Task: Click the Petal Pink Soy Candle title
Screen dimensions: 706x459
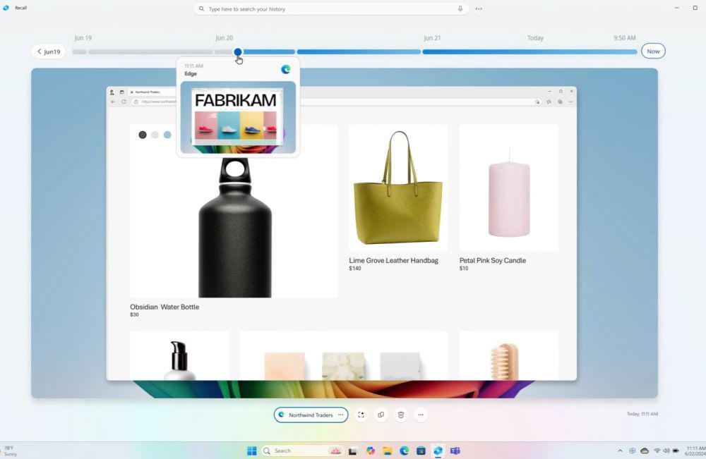Action: pyautogui.click(x=493, y=260)
